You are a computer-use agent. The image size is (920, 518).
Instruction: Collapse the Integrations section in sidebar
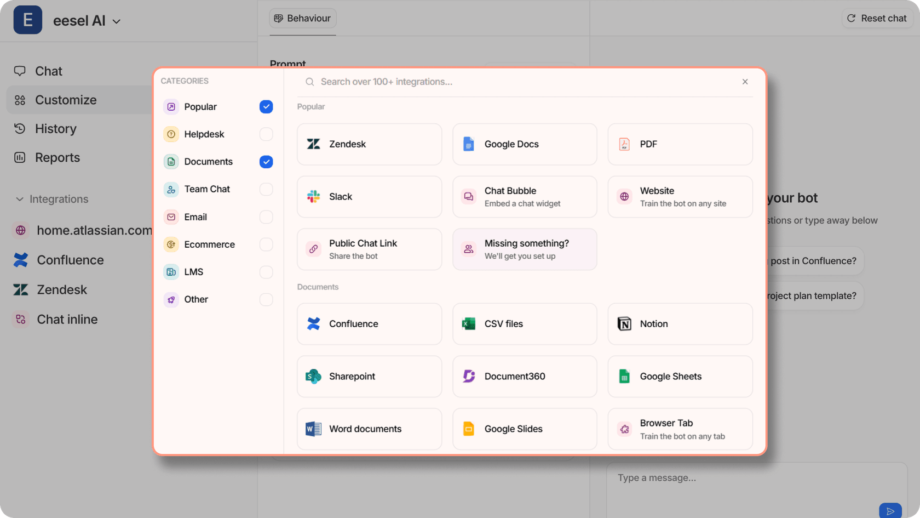click(x=20, y=199)
